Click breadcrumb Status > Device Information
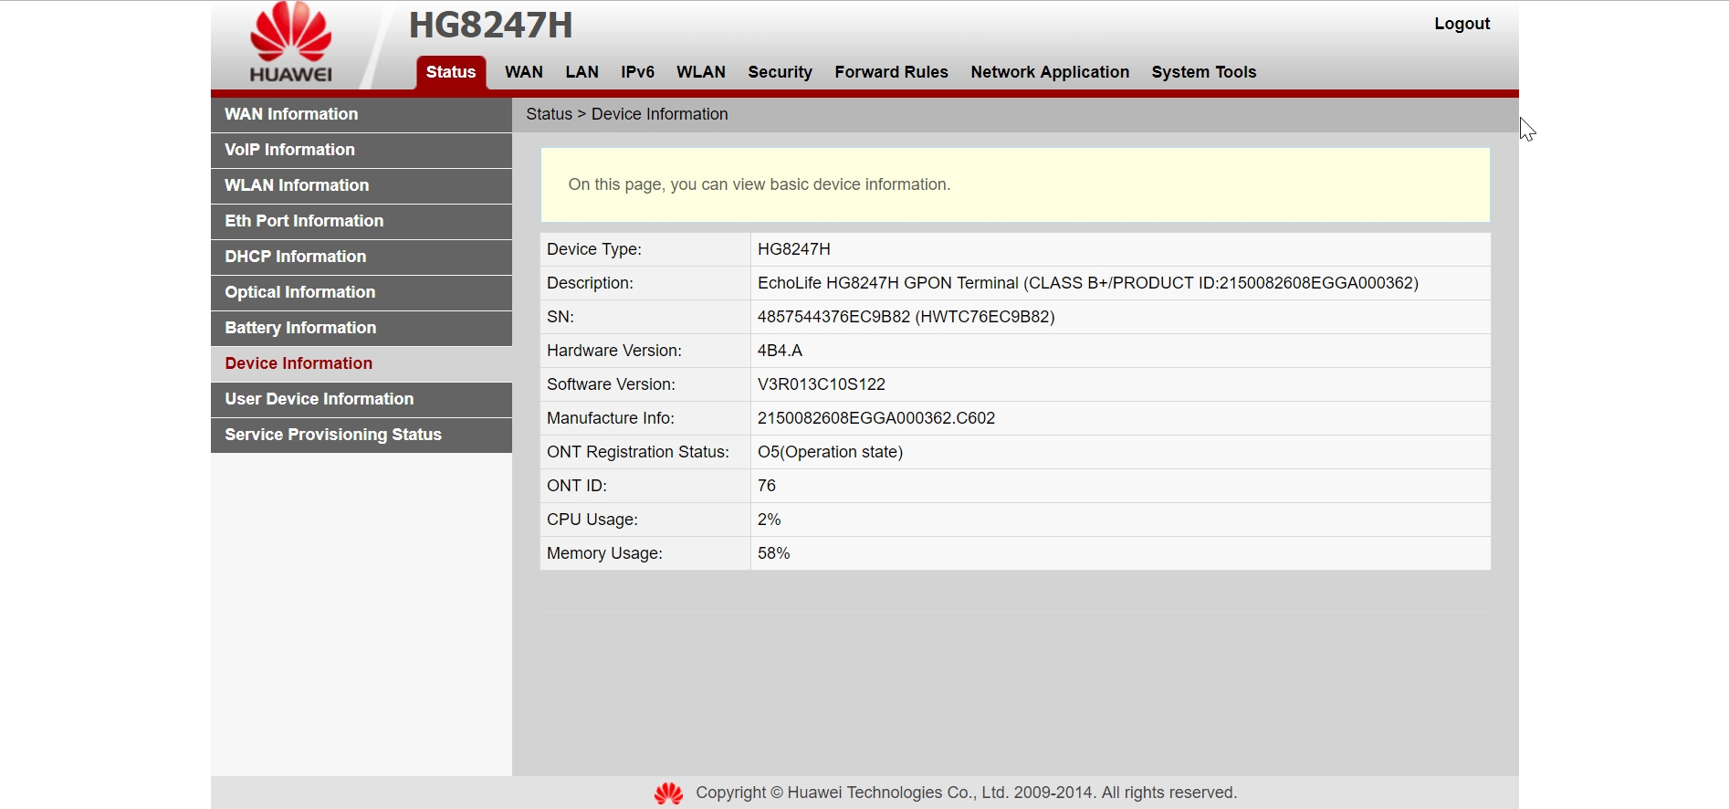The width and height of the screenshot is (1729, 809). pos(627,114)
